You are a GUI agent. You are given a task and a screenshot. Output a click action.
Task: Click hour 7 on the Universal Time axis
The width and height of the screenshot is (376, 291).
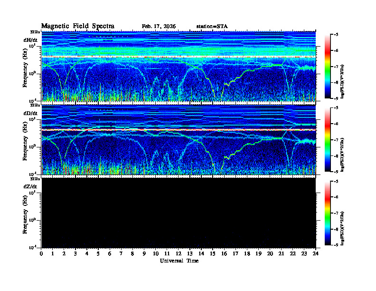[121, 253]
